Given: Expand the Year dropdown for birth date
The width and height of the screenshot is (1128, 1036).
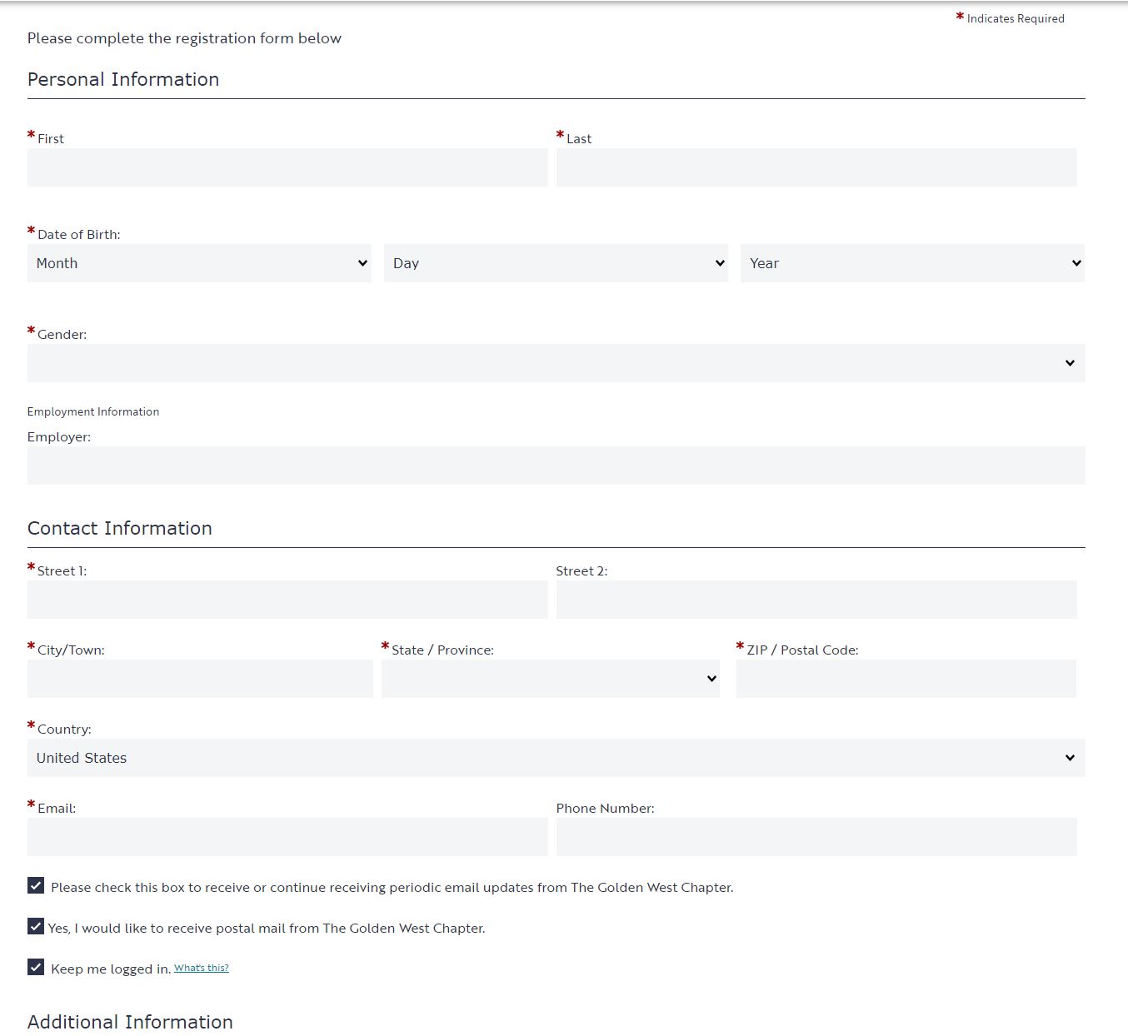Looking at the screenshot, I should click(x=912, y=263).
